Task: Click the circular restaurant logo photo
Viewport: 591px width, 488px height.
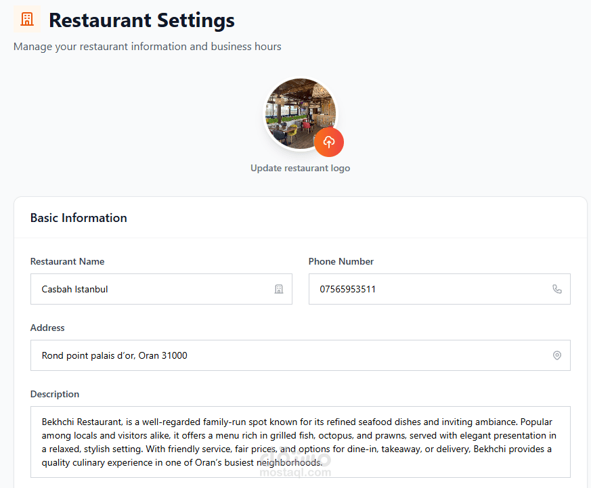Action: pyautogui.click(x=301, y=114)
